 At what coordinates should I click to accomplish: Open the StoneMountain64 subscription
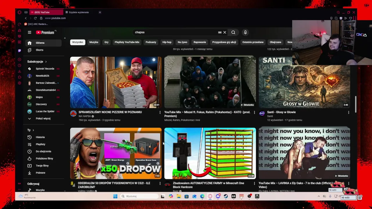click(x=43, y=90)
